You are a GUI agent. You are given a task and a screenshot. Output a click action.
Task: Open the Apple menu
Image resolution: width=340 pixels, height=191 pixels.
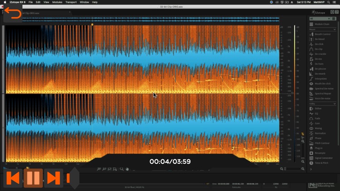click(5, 2)
